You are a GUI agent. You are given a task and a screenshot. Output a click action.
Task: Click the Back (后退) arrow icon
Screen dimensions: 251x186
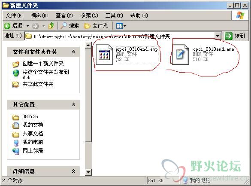pyautogui.click(x=7, y=26)
